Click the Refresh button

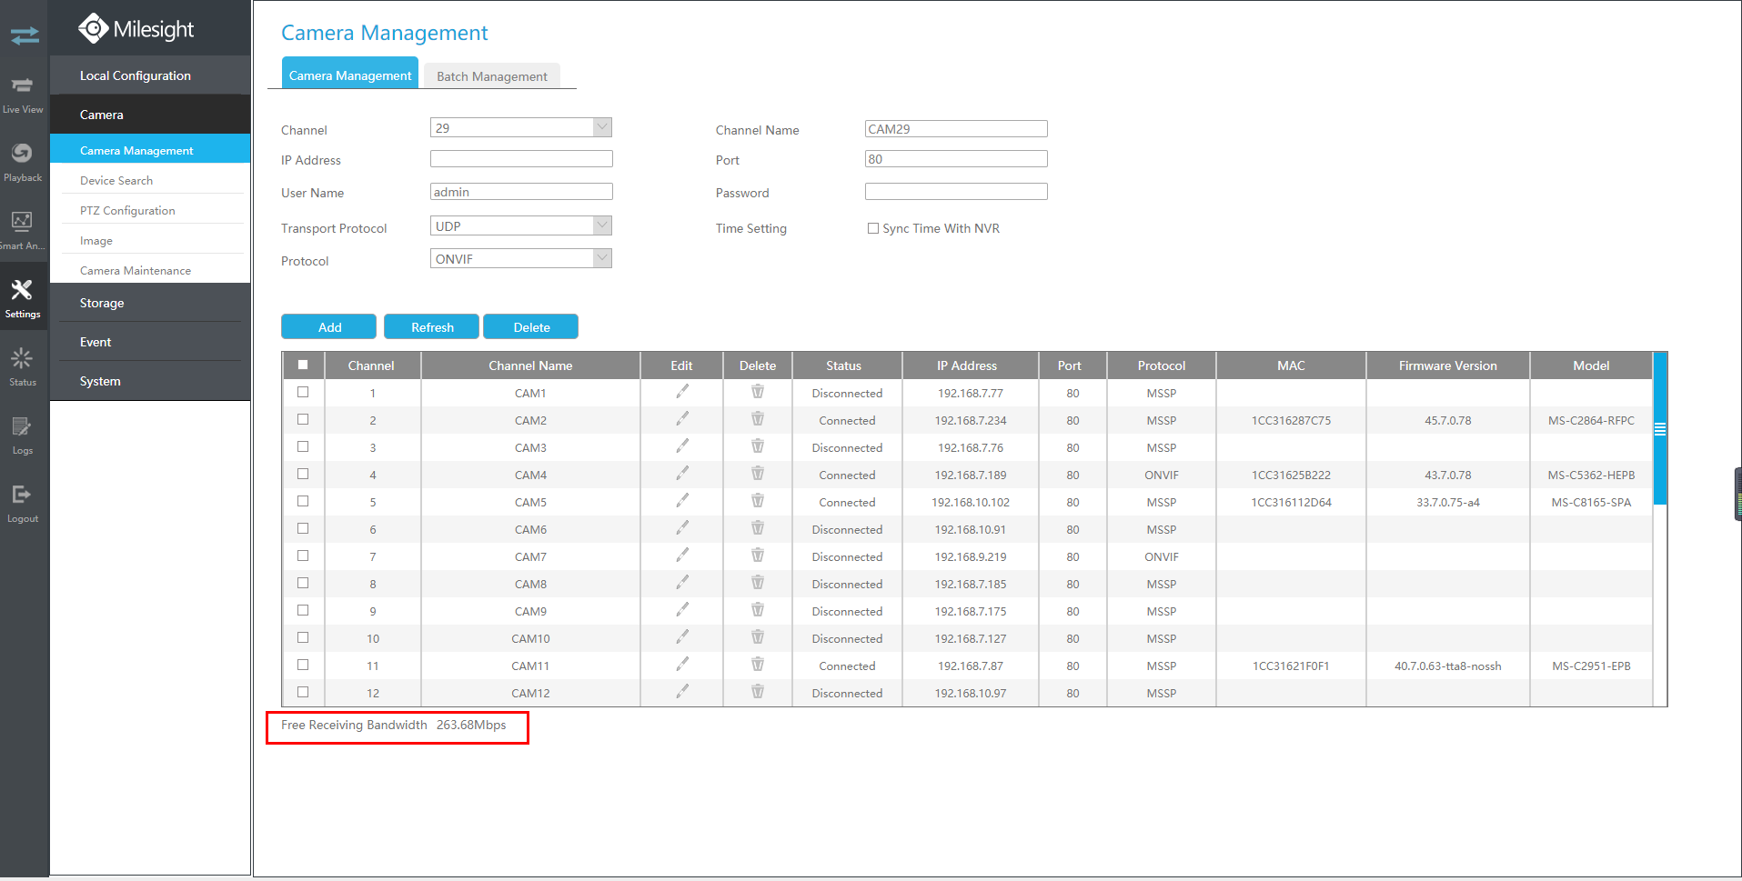tap(432, 327)
